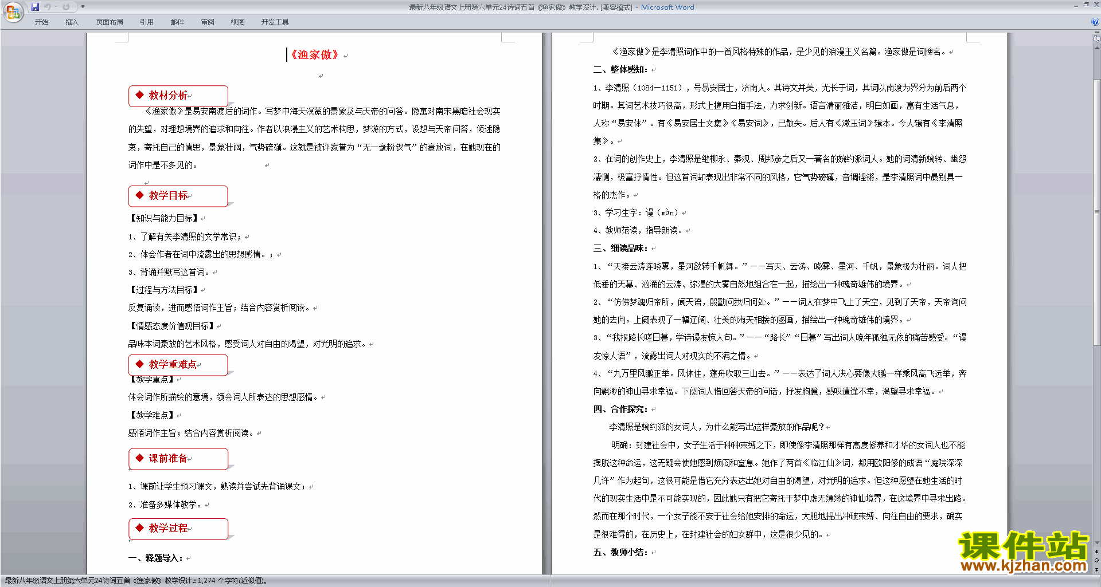
Task: Click the heading 三、细读品味：
Action: [621, 248]
